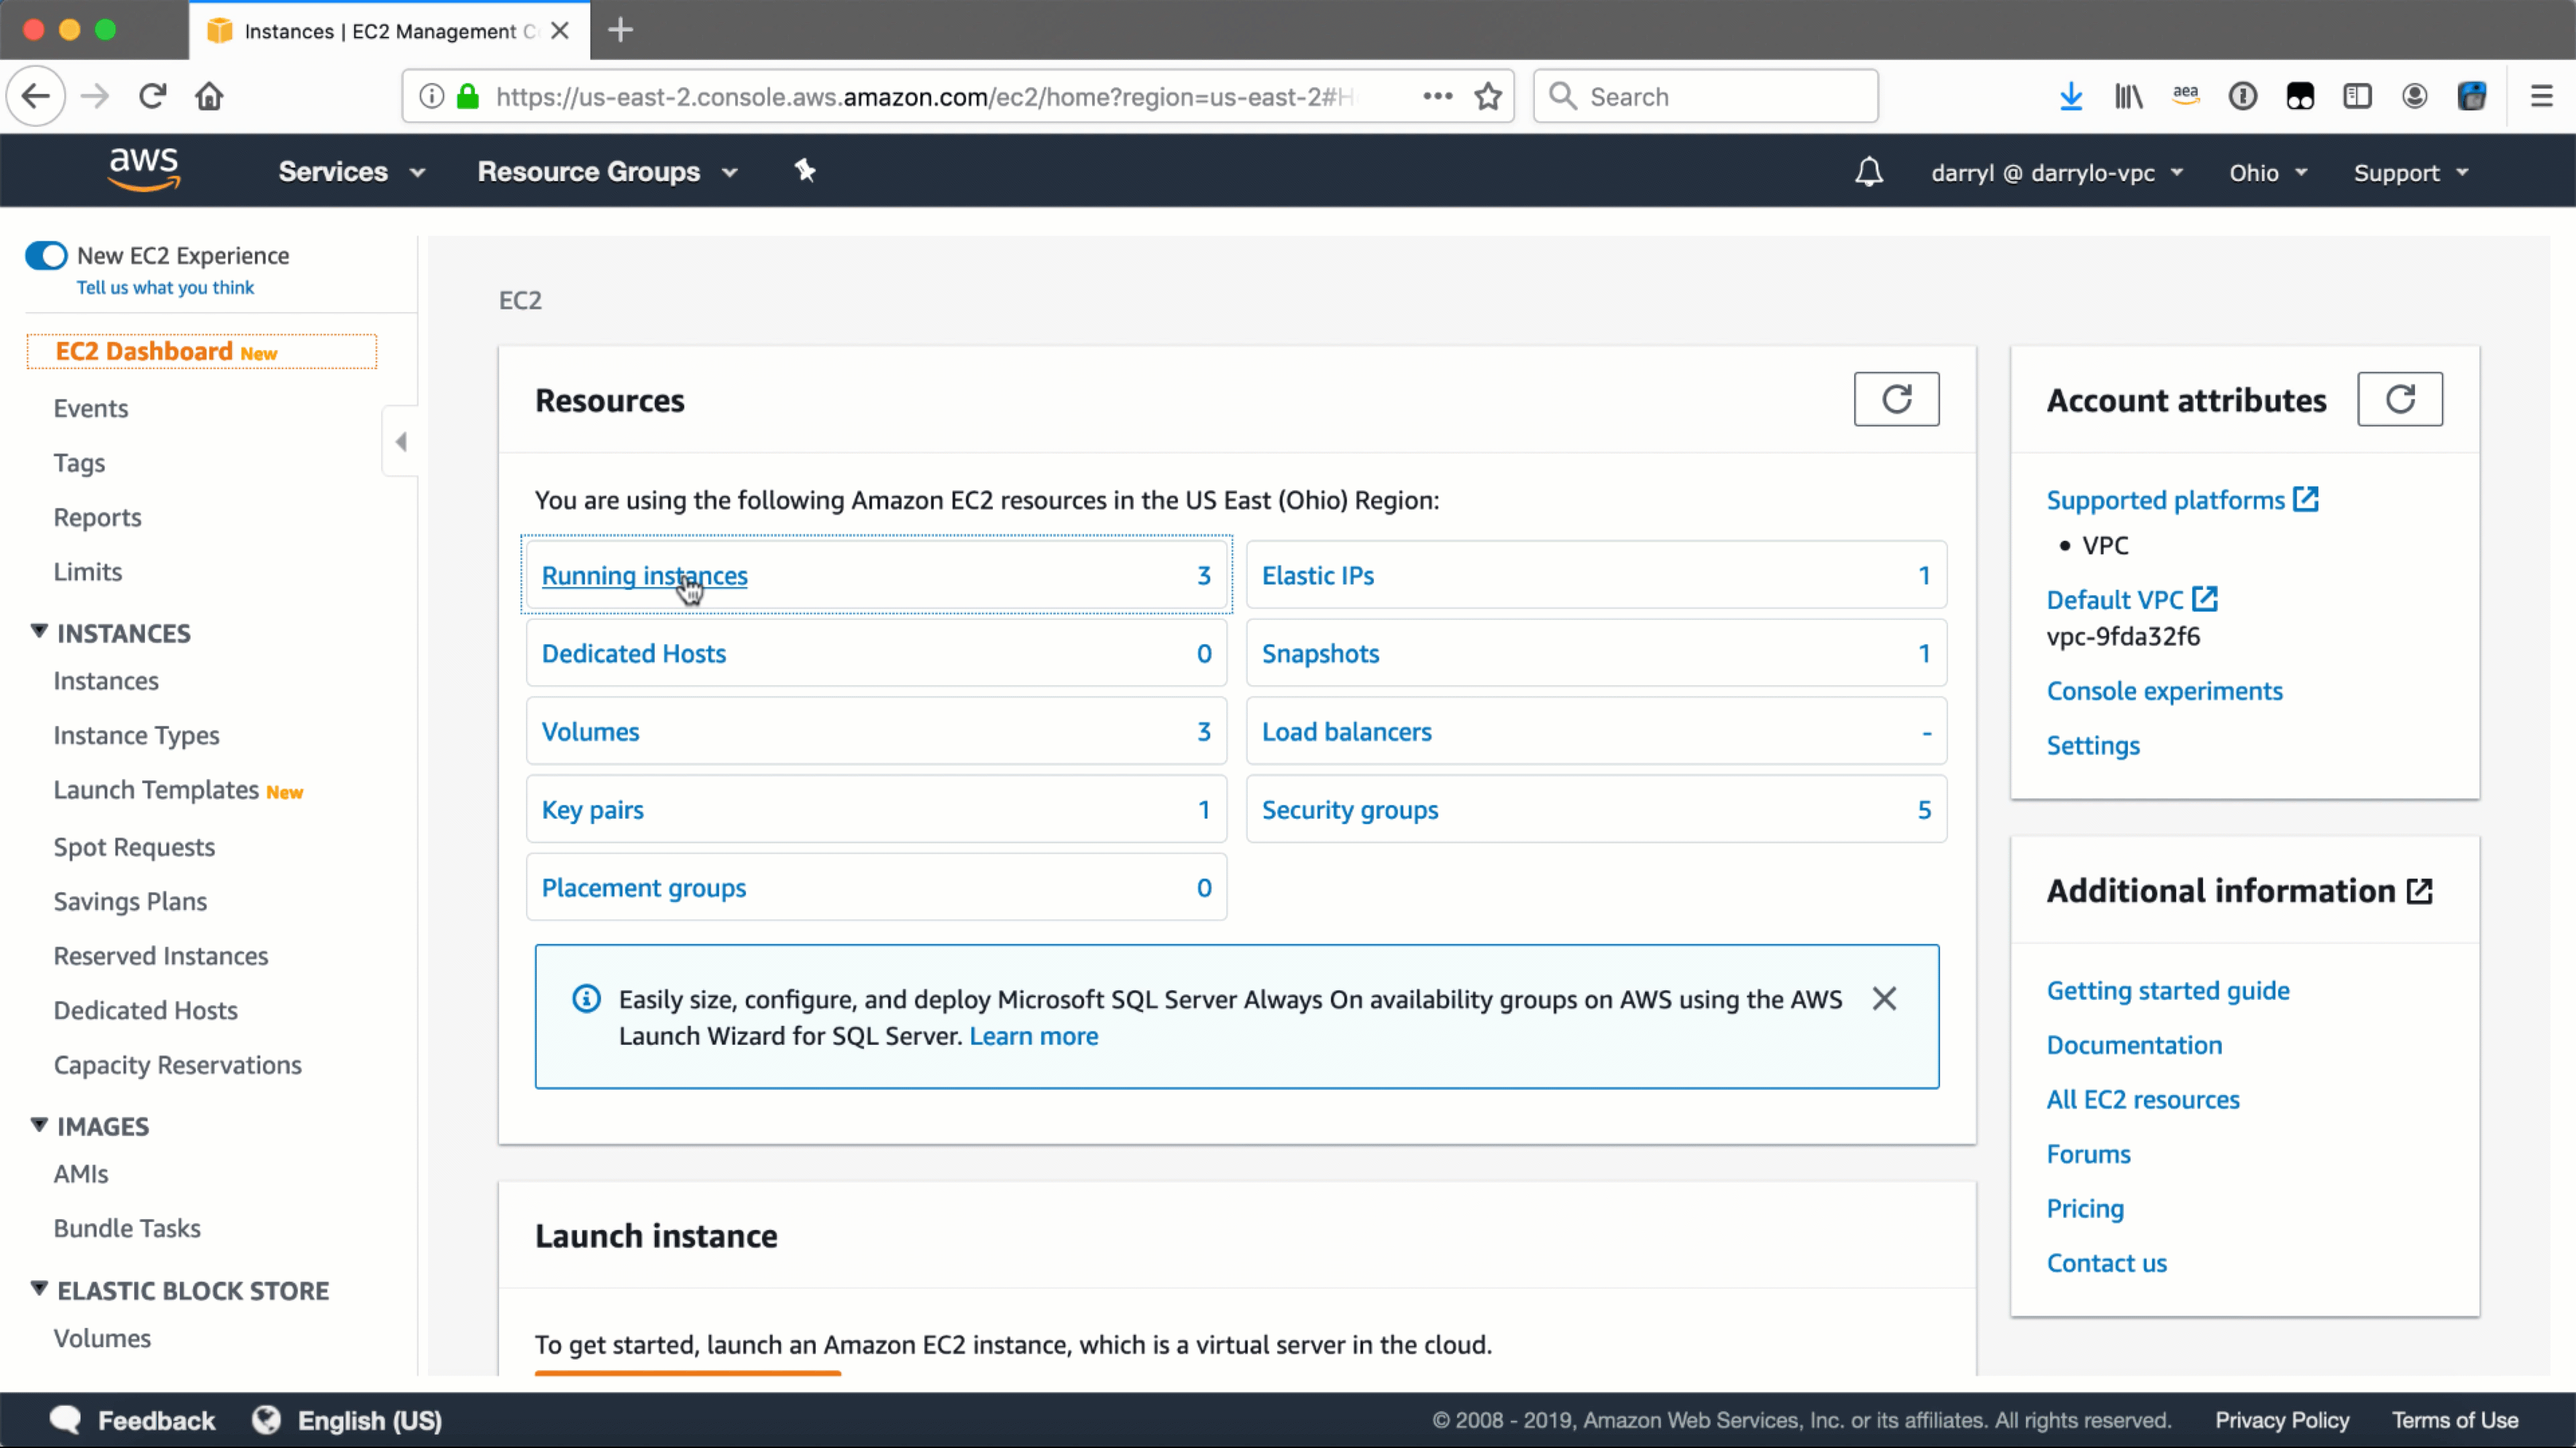This screenshot has width=2576, height=1448.
Task: Open the Running instances link
Action: point(644,575)
